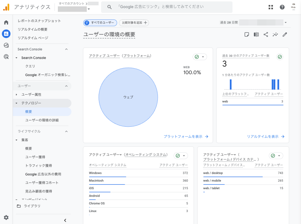301x224 pixels.
Task: Change metric dropdown on platform/device card
Action: (x=220, y=155)
